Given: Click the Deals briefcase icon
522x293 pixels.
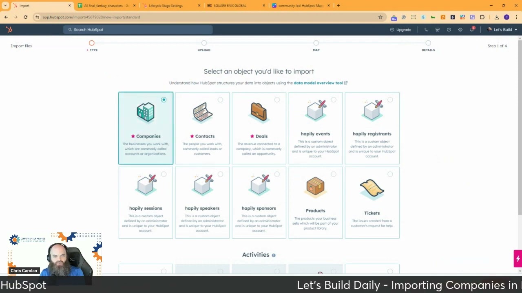Looking at the screenshot, I should pos(259,112).
